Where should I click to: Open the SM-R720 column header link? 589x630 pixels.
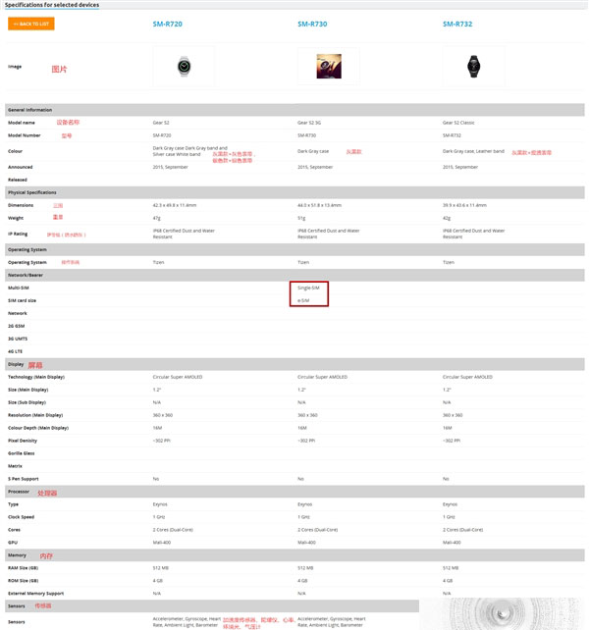167,25
